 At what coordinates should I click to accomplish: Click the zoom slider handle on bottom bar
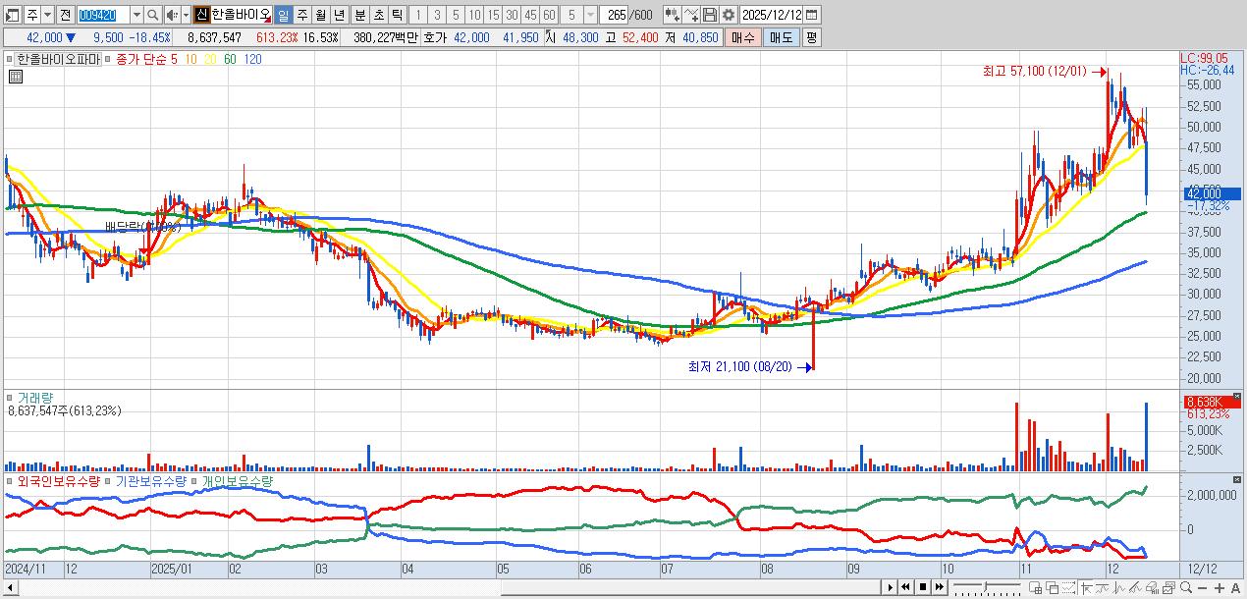[985, 587]
